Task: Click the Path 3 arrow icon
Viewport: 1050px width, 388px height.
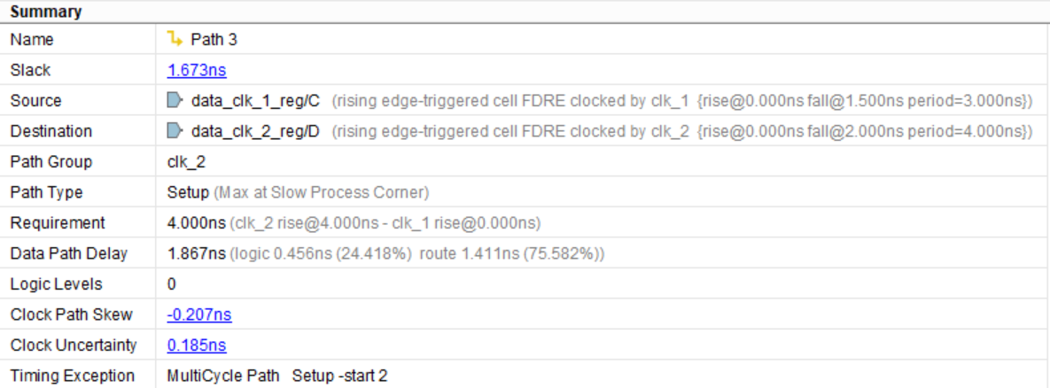Action: (174, 39)
